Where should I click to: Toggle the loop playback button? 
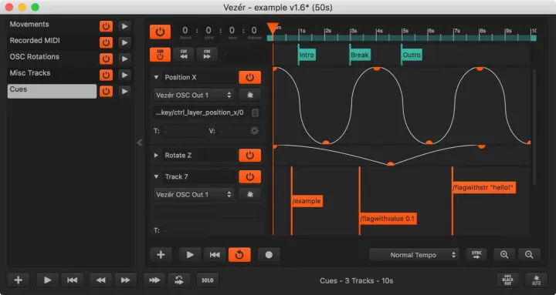[x=239, y=255]
